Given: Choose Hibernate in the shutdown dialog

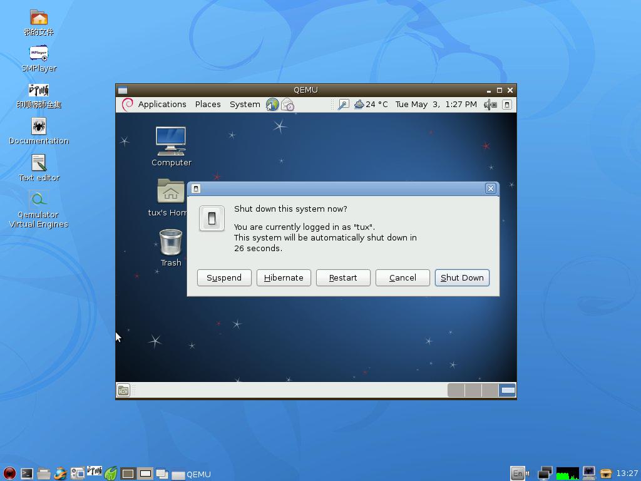Looking at the screenshot, I should (284, 277).
